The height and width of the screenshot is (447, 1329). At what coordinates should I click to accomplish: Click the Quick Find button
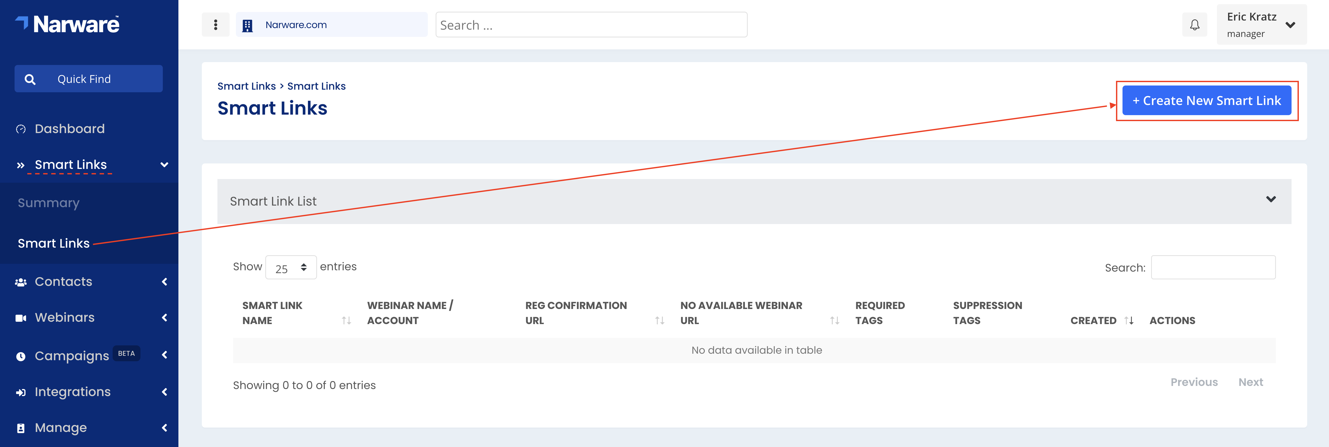point(89,79)
